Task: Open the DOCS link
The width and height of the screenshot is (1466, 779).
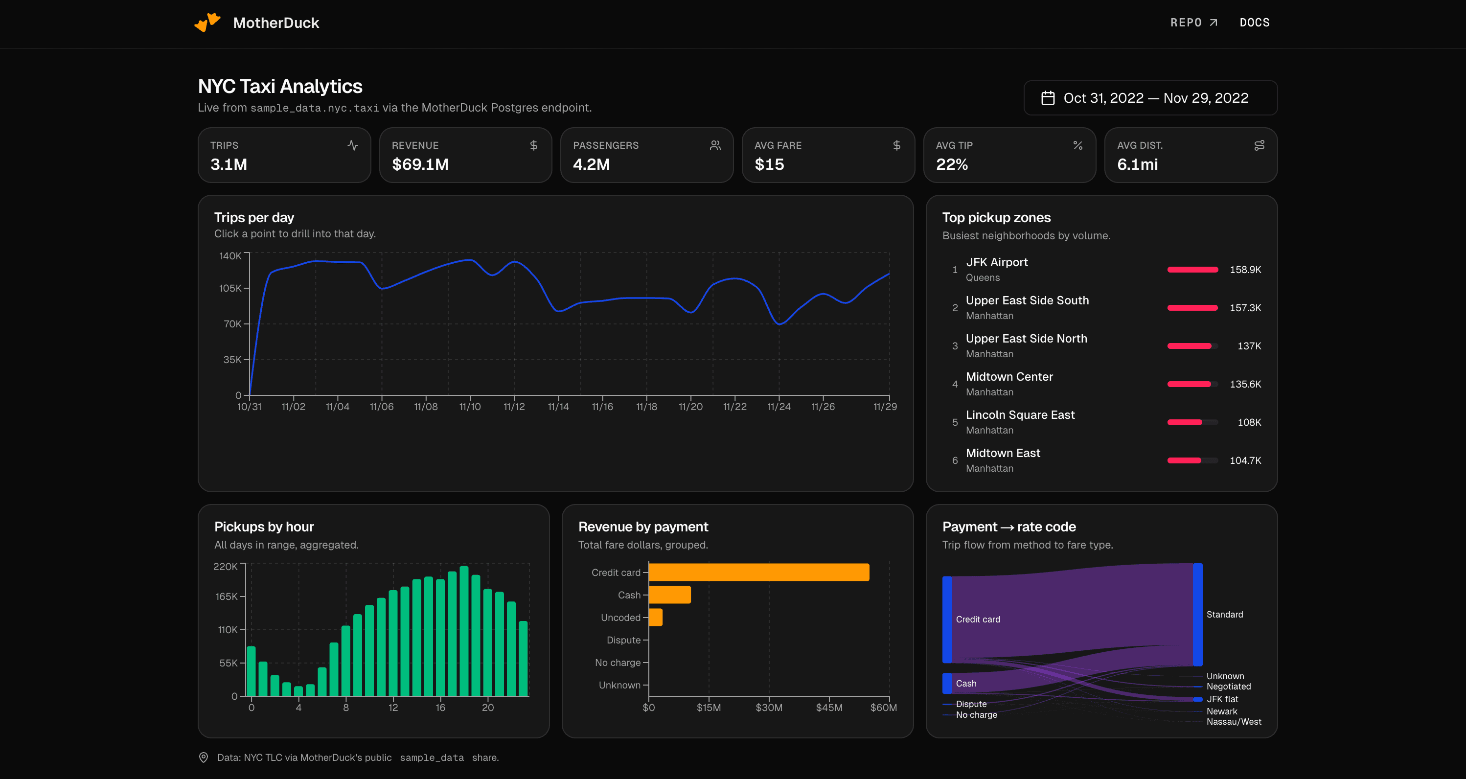Action: pyautogui.click(x=1254, y=23)
